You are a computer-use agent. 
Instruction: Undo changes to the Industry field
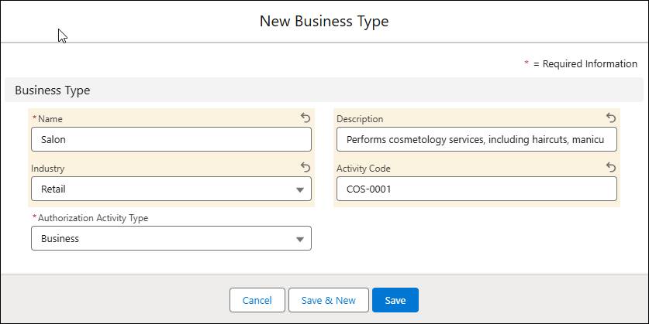pyautogui.click(x=305, y=167)
